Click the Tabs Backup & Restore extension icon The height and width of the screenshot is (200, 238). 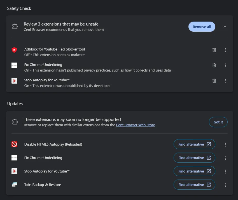tap(14, 185)
